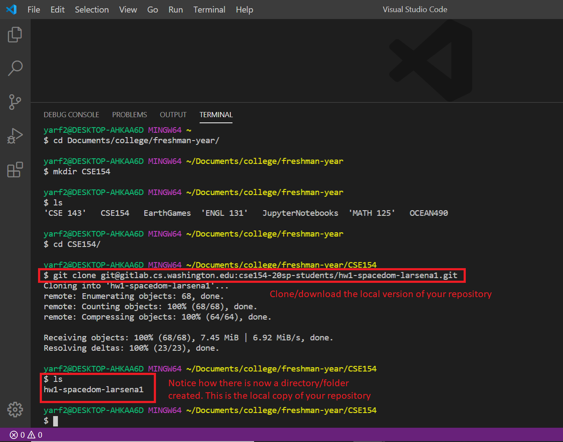Open the Source Control view
Image resolution: width=563 pixels, height=442 pixels.
(15, 102)
